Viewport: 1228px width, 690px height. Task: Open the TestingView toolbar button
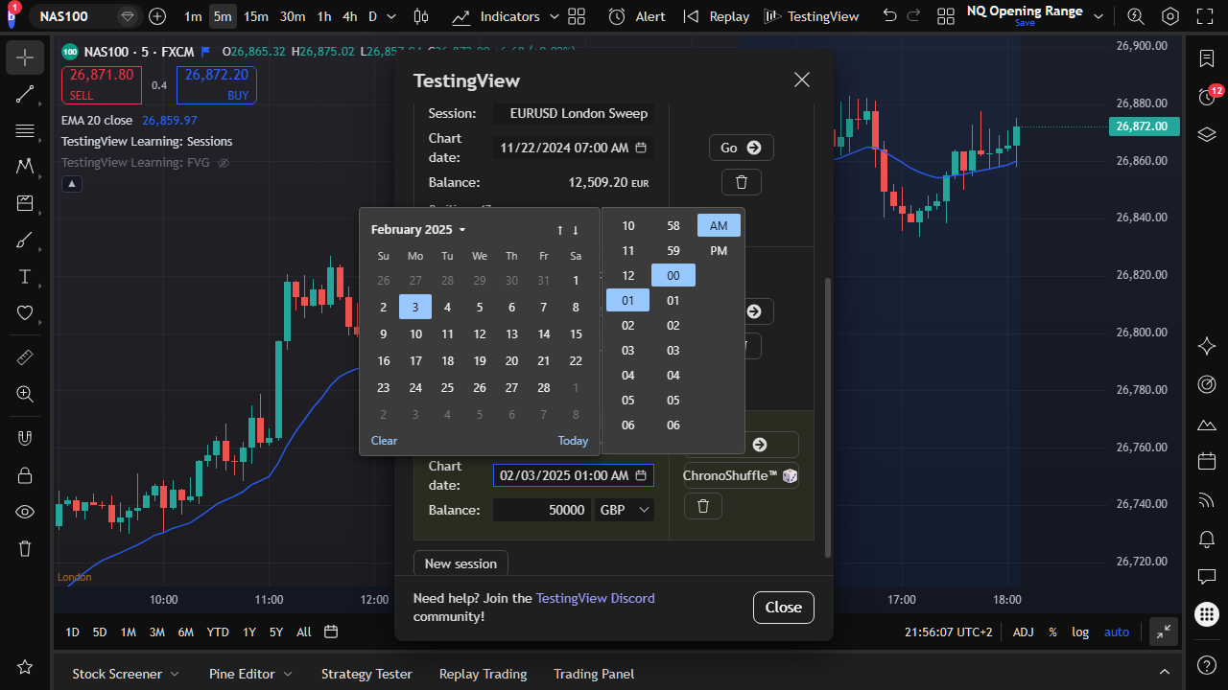[x=812, y=16]
